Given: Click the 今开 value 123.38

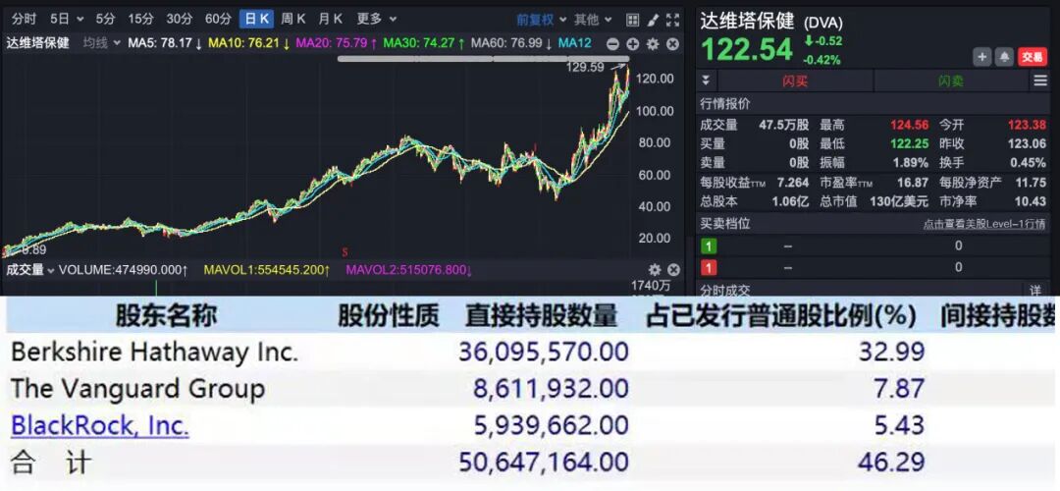Looking at the screenshot, I should pyautogui.click(x=1027, y=125).
